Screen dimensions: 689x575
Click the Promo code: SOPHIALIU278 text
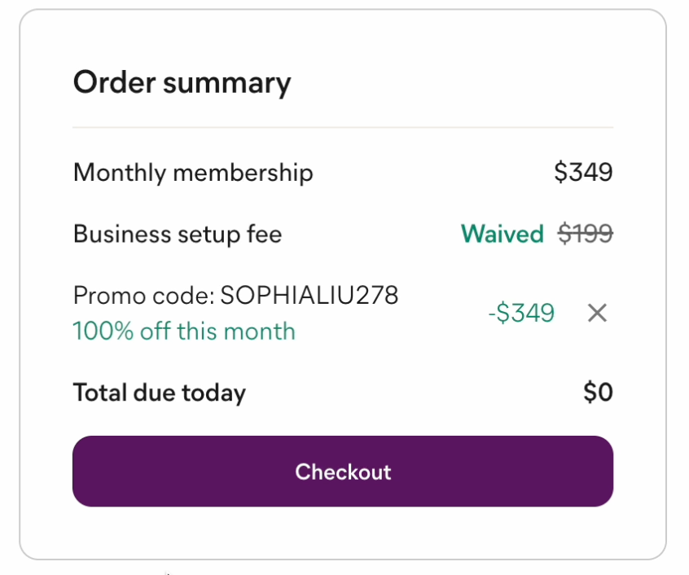tap(235, 295)
